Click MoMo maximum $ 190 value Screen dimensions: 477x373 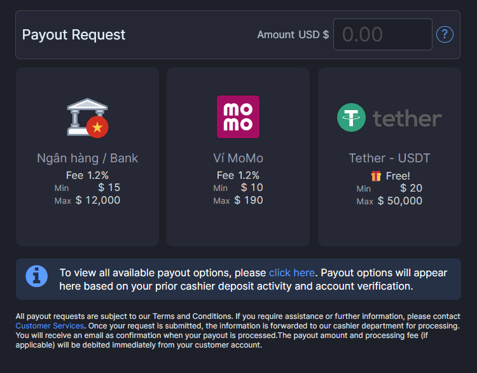tap(249, 201)
